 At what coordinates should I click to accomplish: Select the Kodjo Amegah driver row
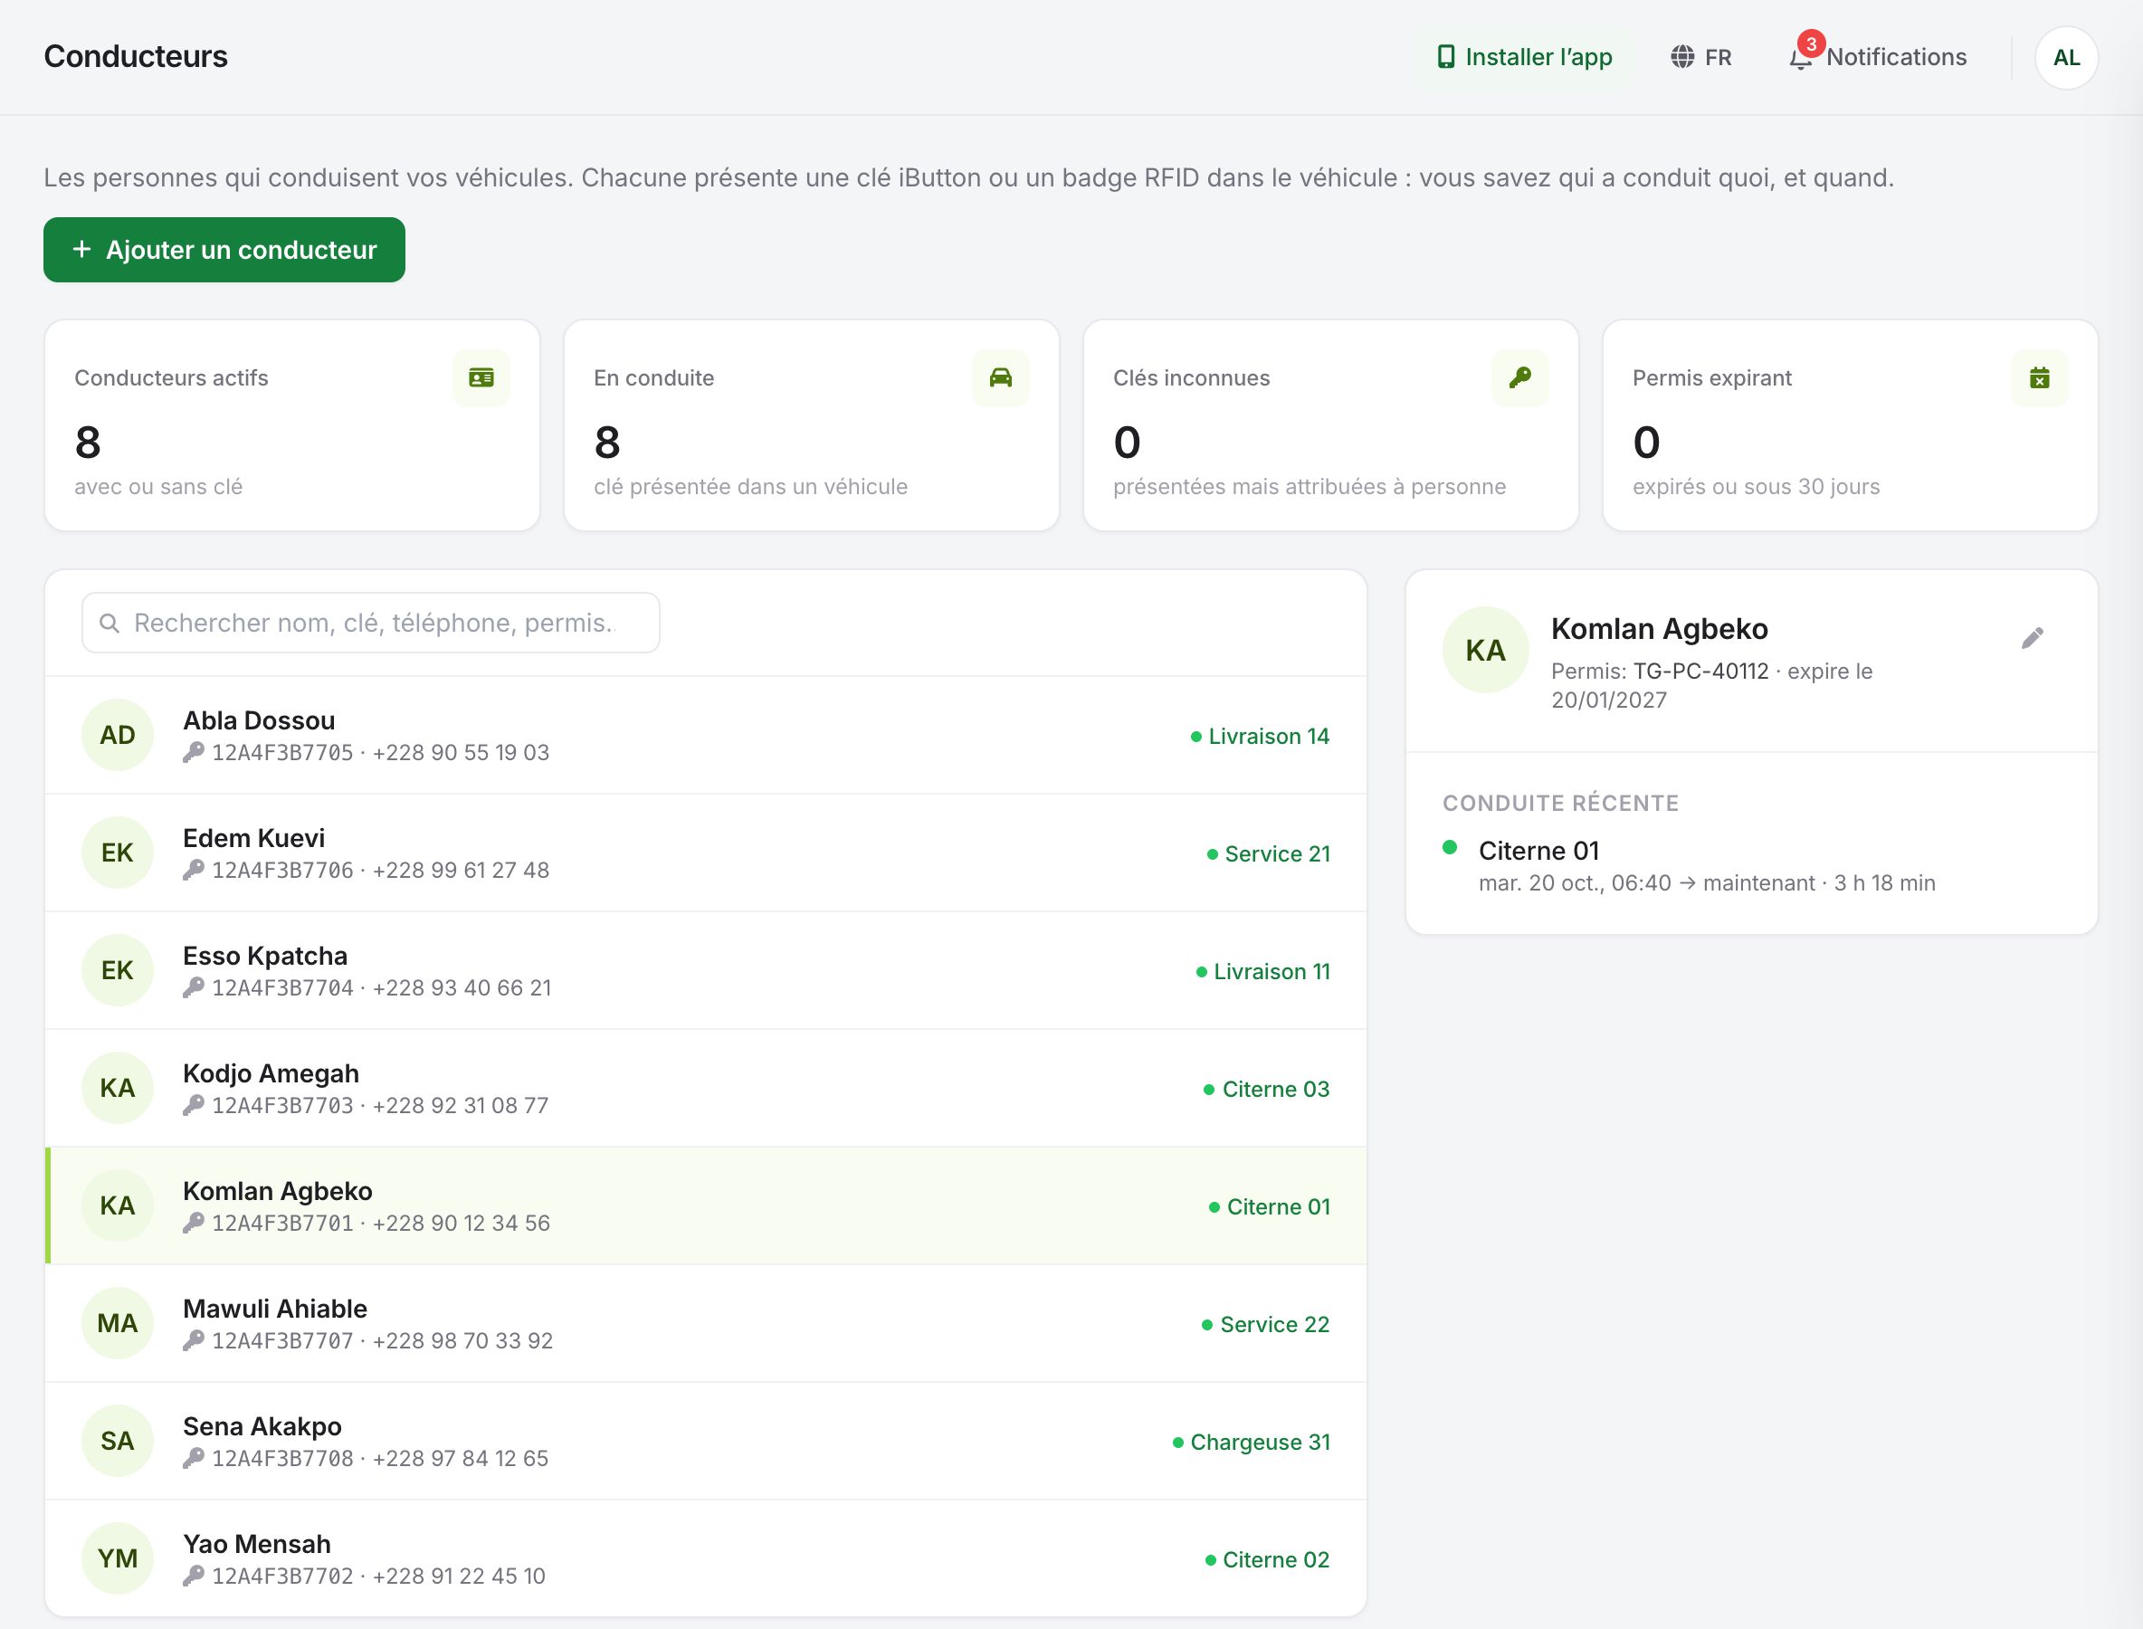[x=706, y=1088]
